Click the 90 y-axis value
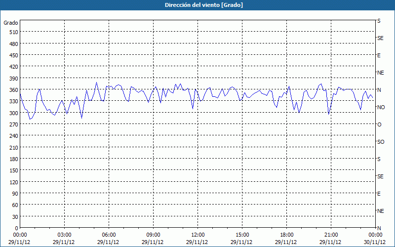The height and width of the screenshot is (247, 395). click(16, 194)
